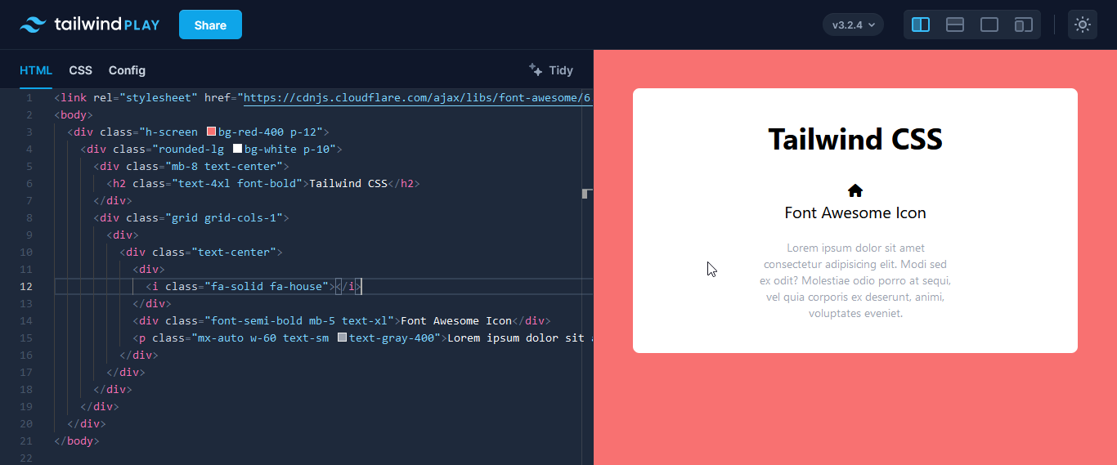Switch to horizontal split layout
The image size is (1117, 465).
(955, 25)
